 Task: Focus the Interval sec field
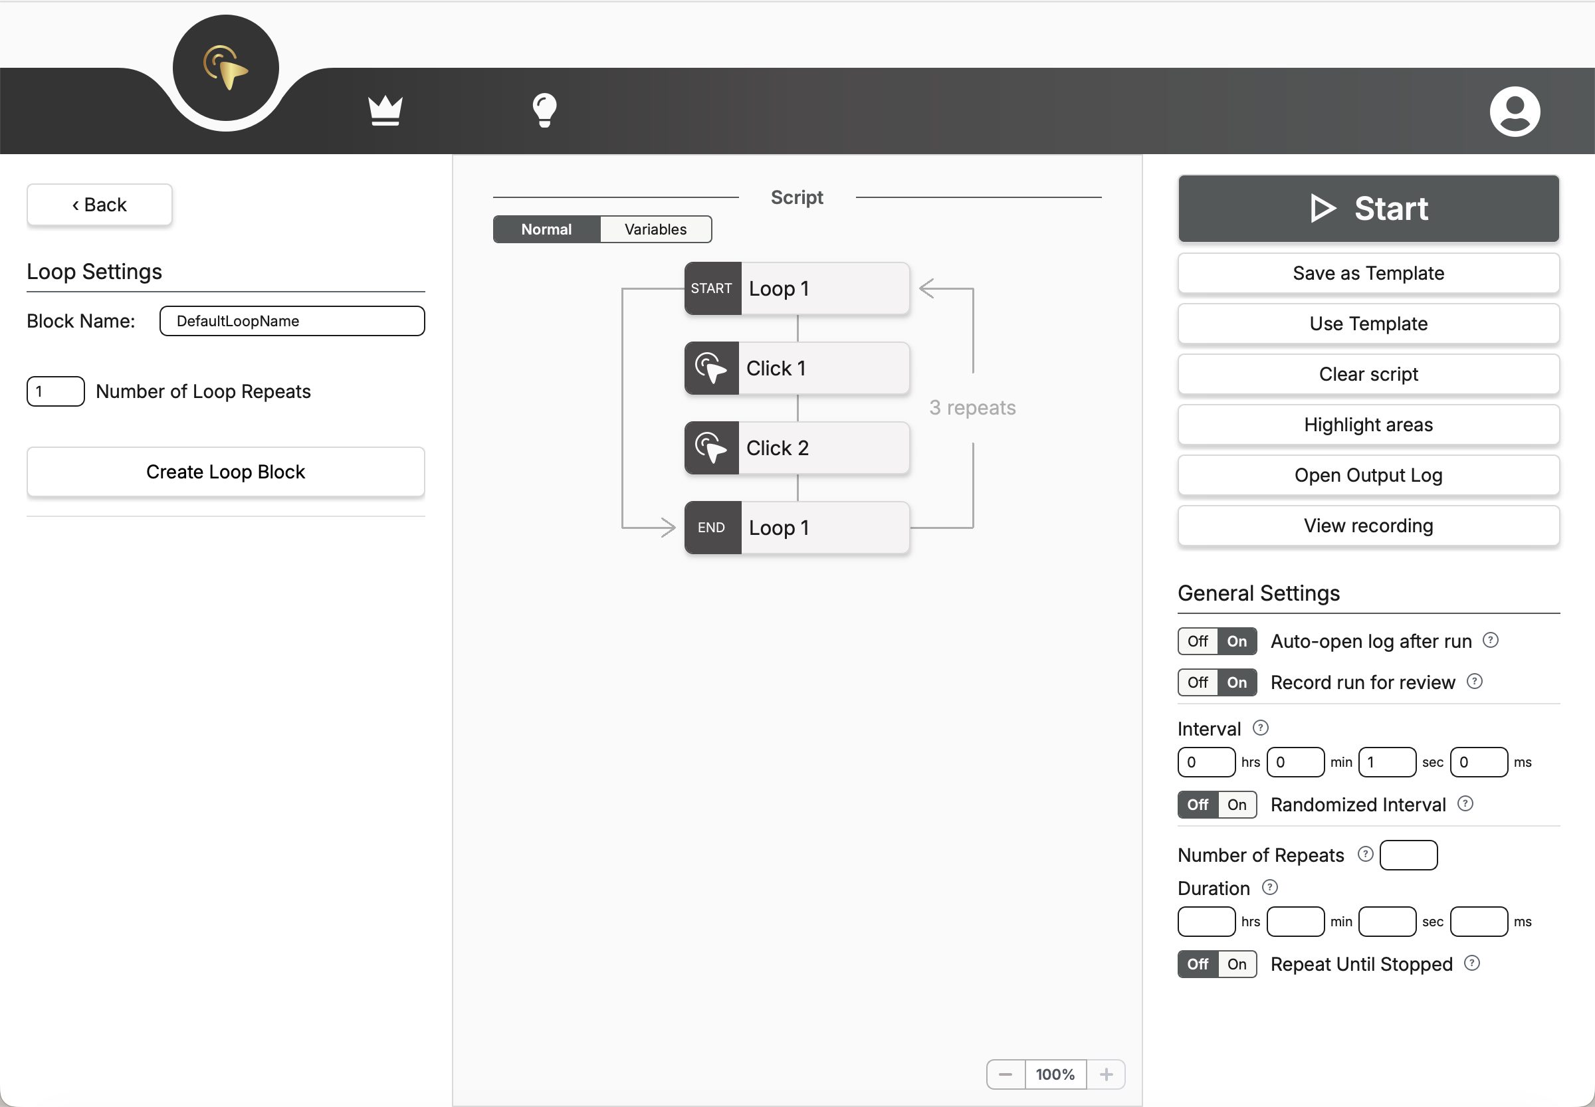1387,762
